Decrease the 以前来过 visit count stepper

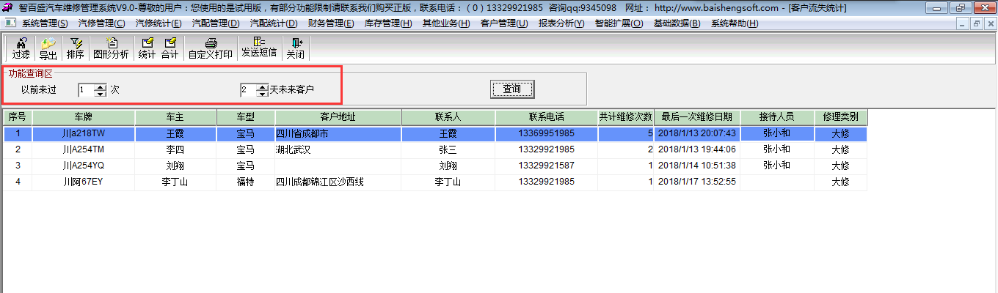101,93
